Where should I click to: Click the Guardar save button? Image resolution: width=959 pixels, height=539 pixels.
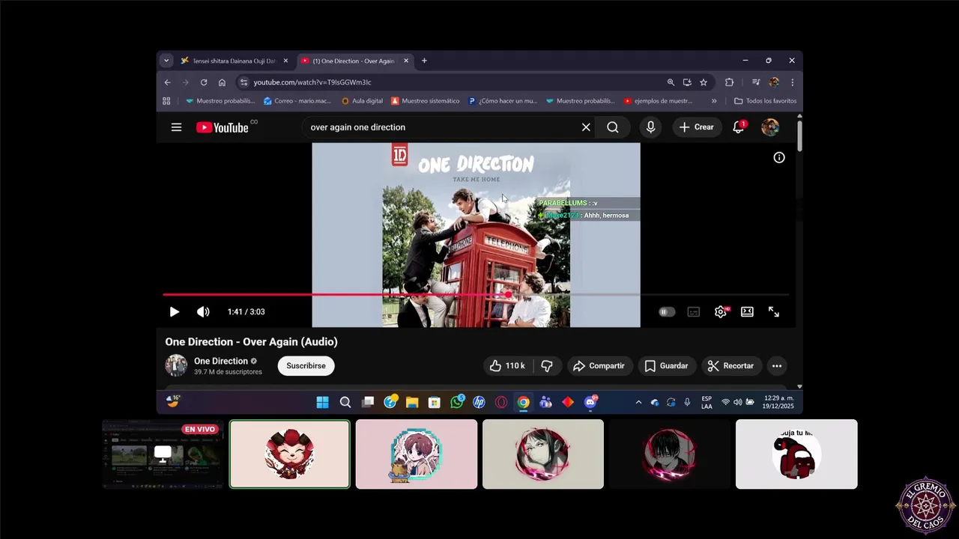[666, 366]
